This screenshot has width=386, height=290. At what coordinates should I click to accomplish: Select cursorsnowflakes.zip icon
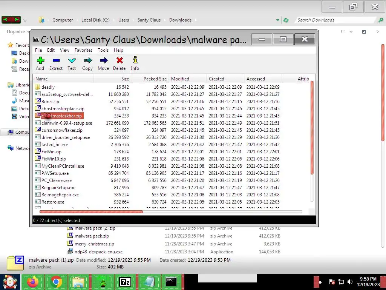click(37, 130)
